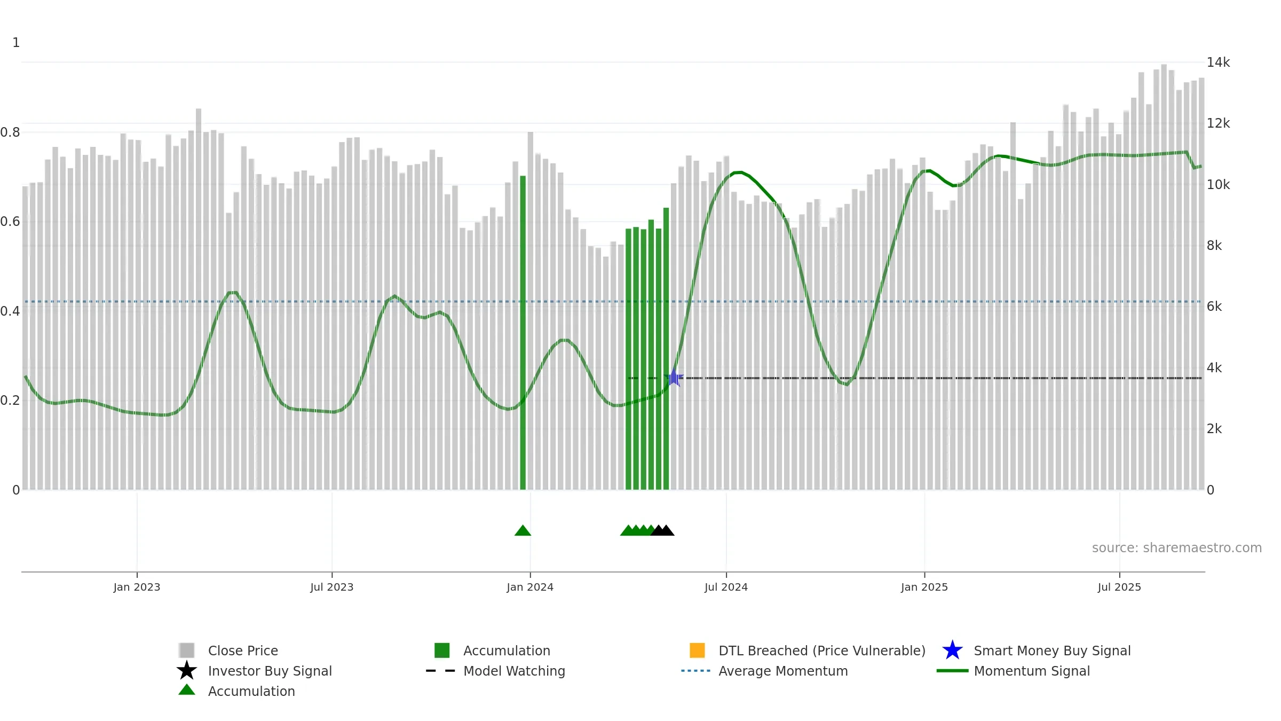
Task: Click the Average Momentum dotted line icon
Action: coord(696,671)
